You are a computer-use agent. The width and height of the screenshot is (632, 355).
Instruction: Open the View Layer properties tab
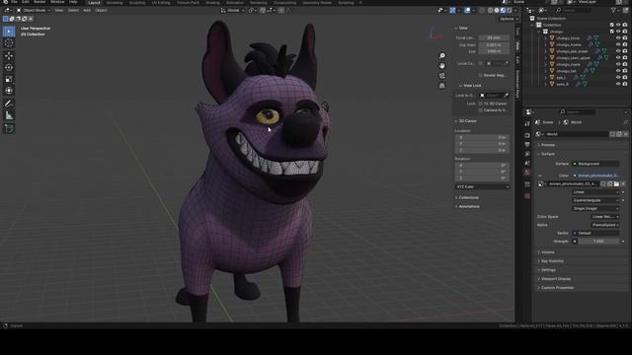[x=527, y=154]
